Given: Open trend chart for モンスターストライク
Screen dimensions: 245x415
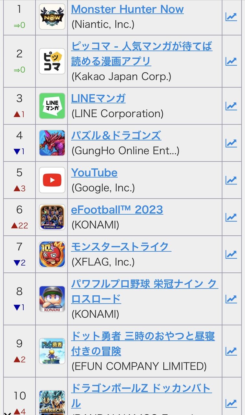Looking at the screenshot, I should coord(231,254).
